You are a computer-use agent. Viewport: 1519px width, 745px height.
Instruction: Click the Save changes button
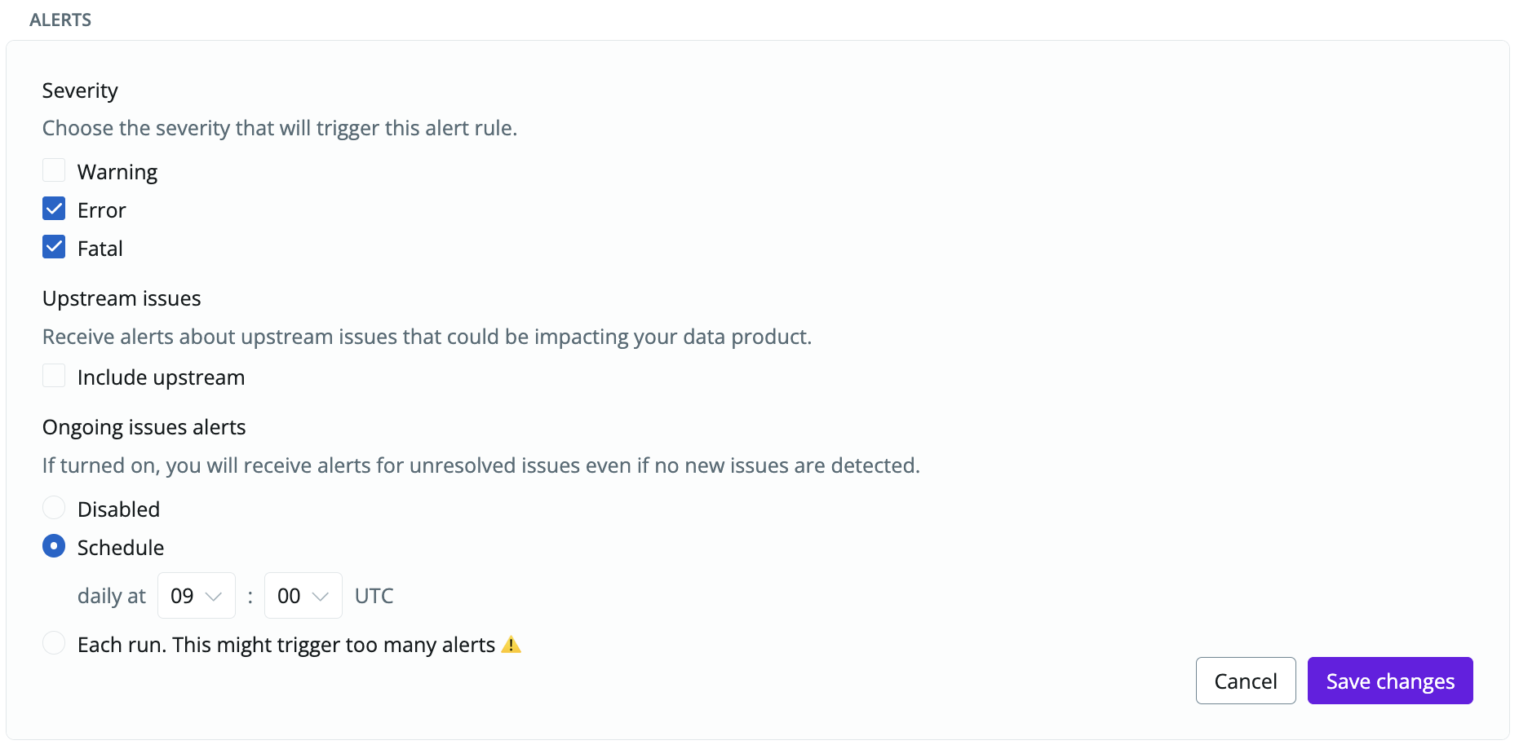tap(1390, 681)
